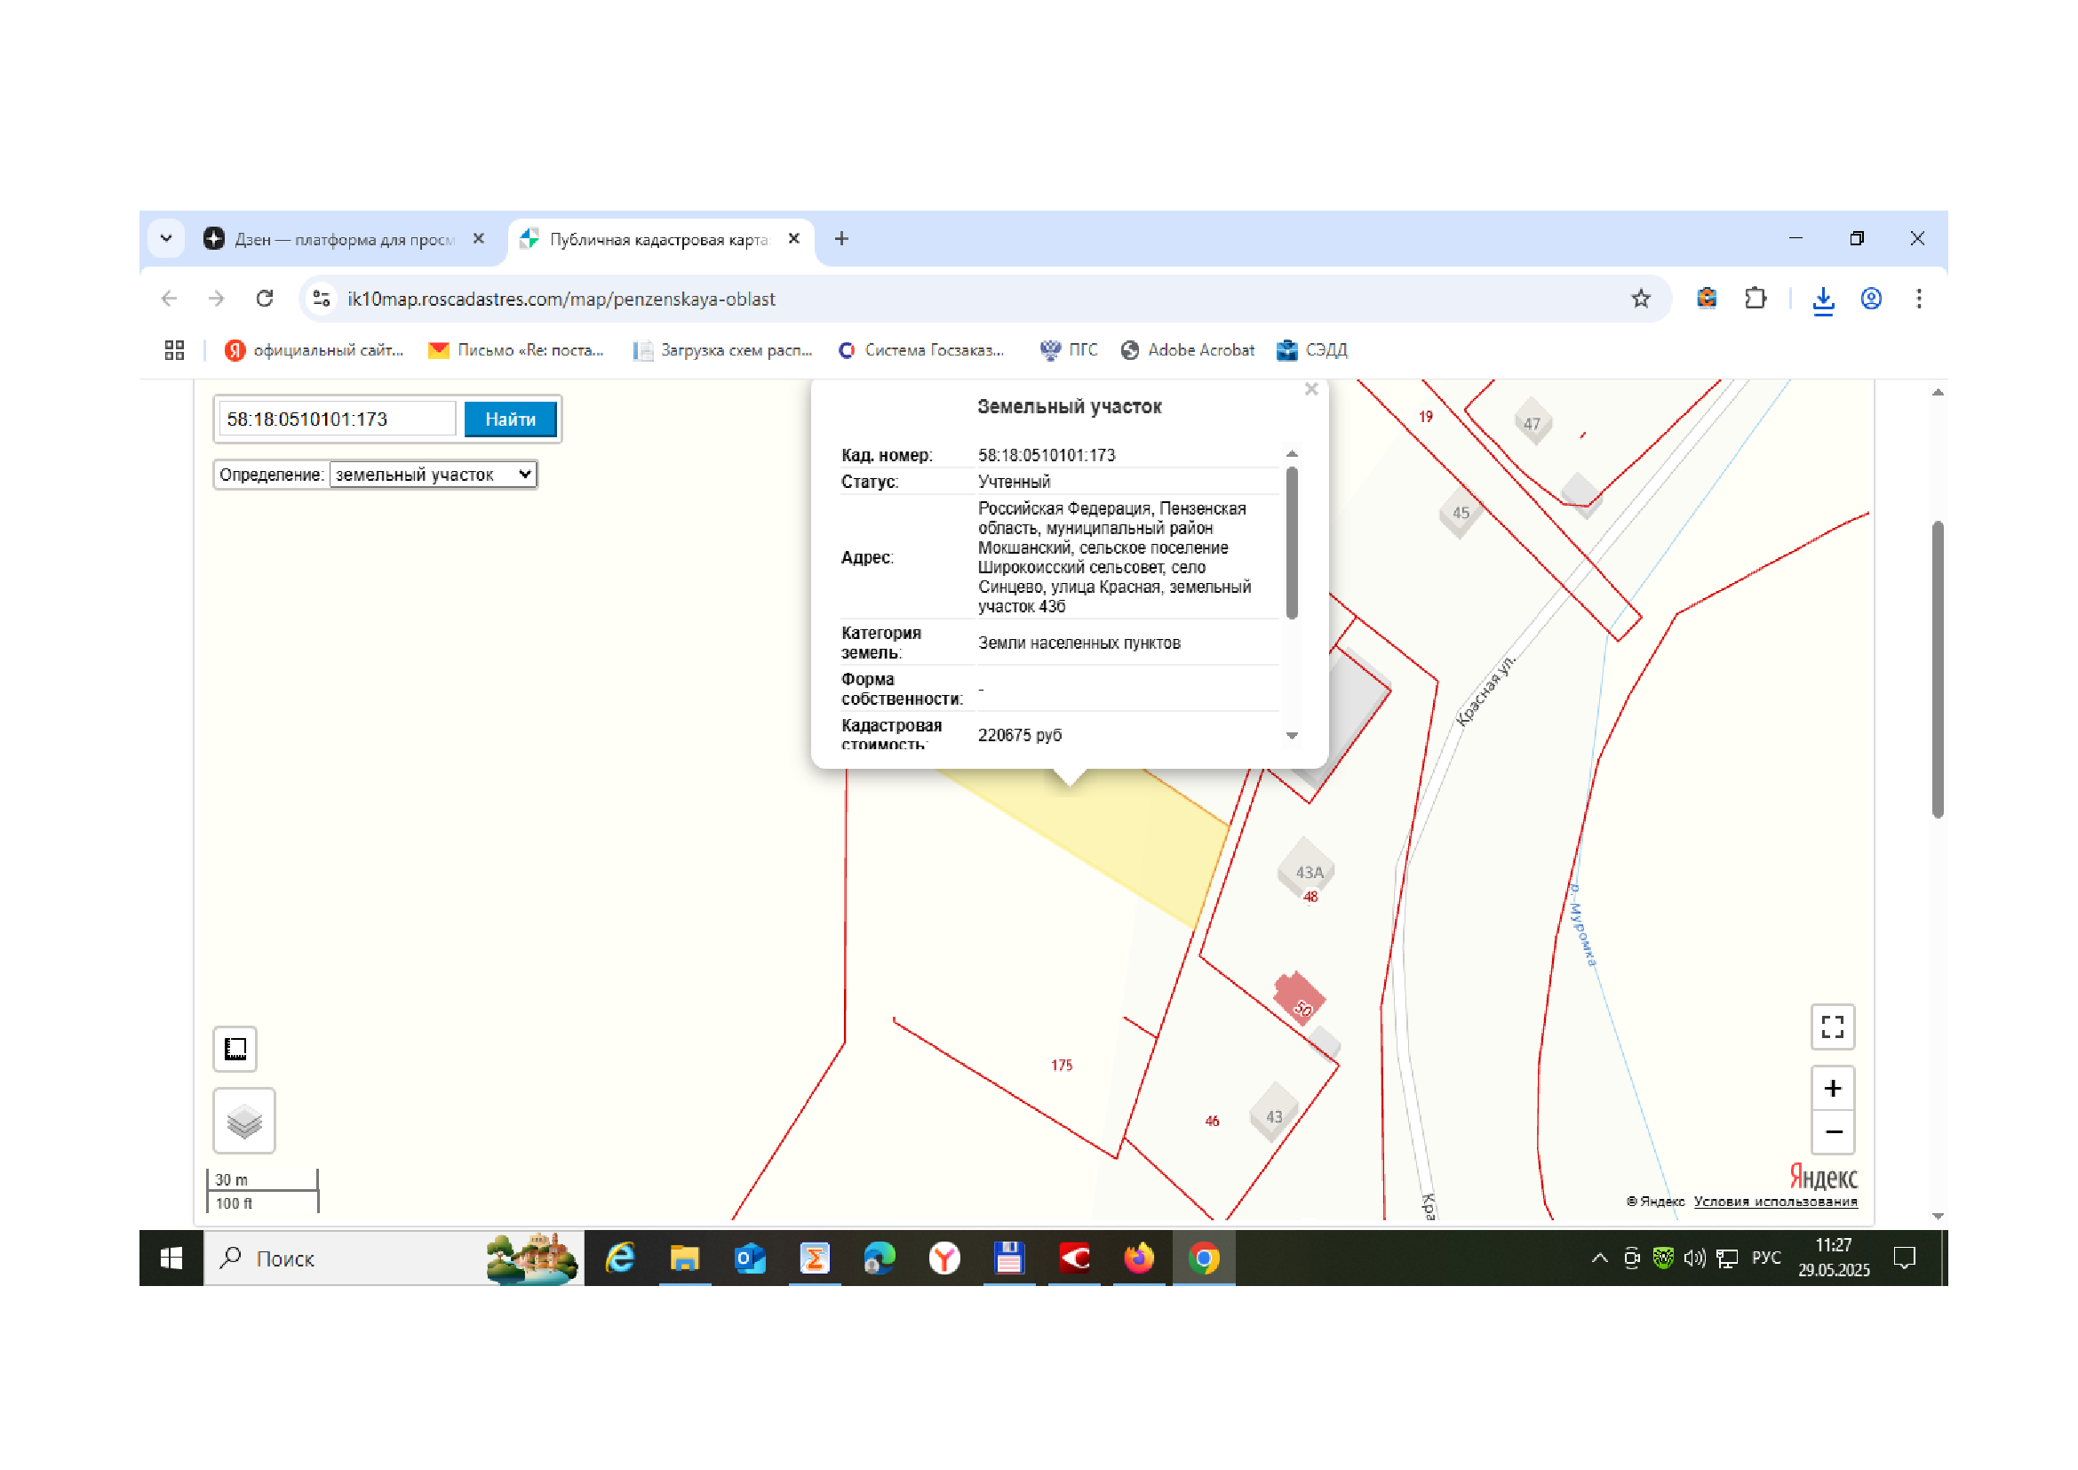Open Условия использования link
2078x1470 pixels.
click(1775, 1202)
